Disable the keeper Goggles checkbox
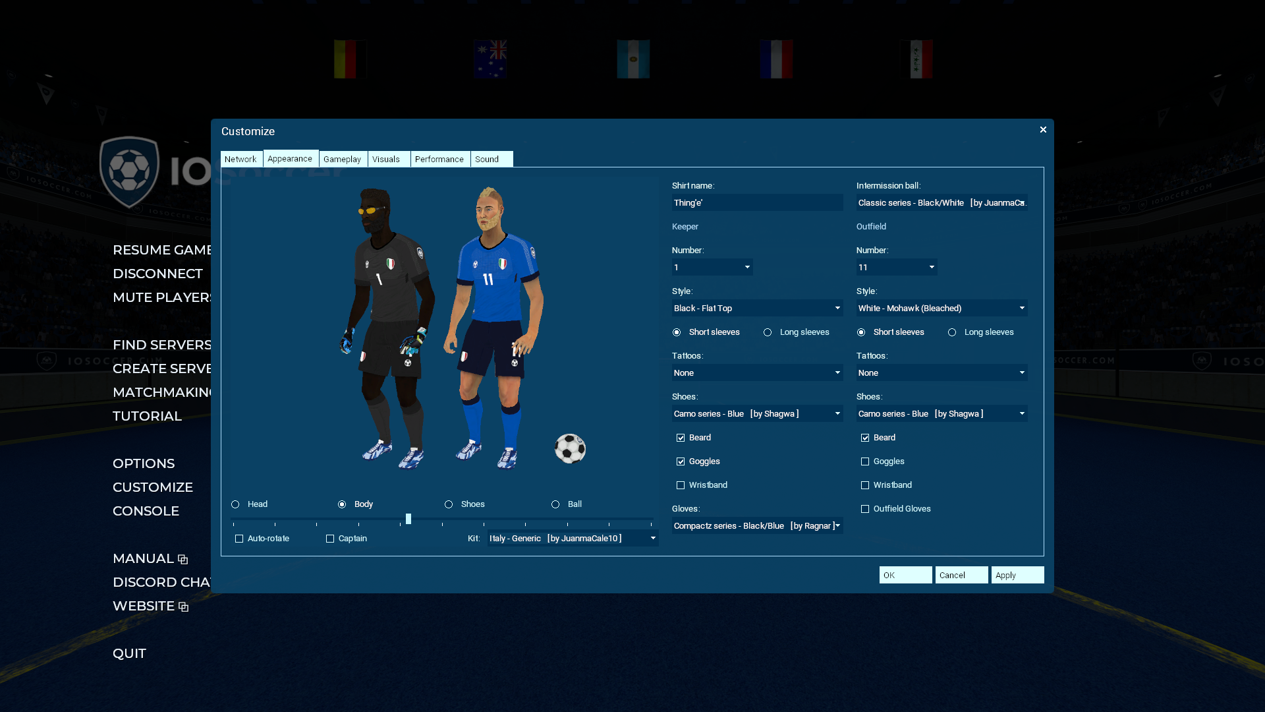1265x712 pixels. (681, 461)
